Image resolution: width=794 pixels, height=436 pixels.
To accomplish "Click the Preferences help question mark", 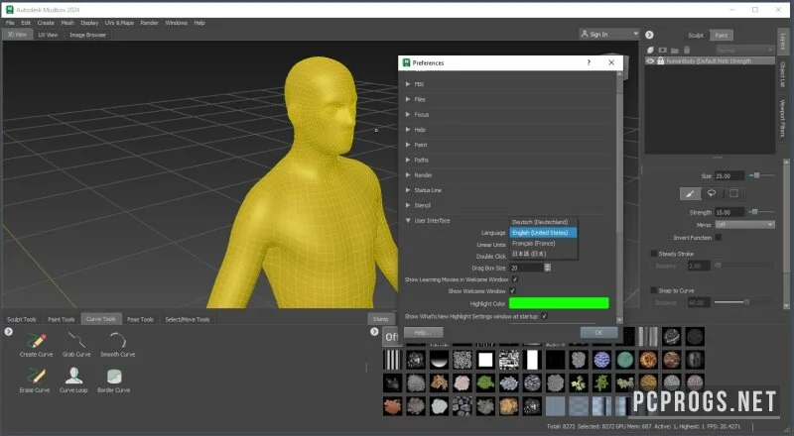I will point(589,62).
